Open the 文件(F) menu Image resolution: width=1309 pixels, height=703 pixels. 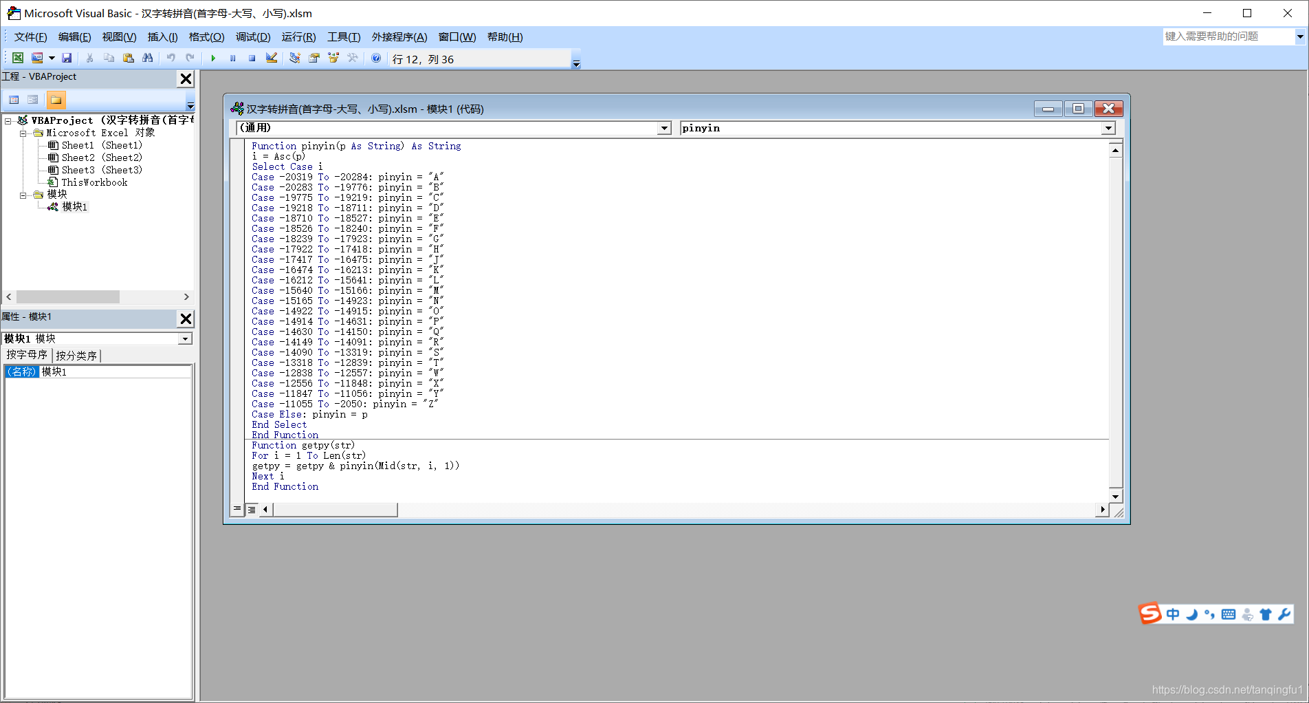coord(31,37)
